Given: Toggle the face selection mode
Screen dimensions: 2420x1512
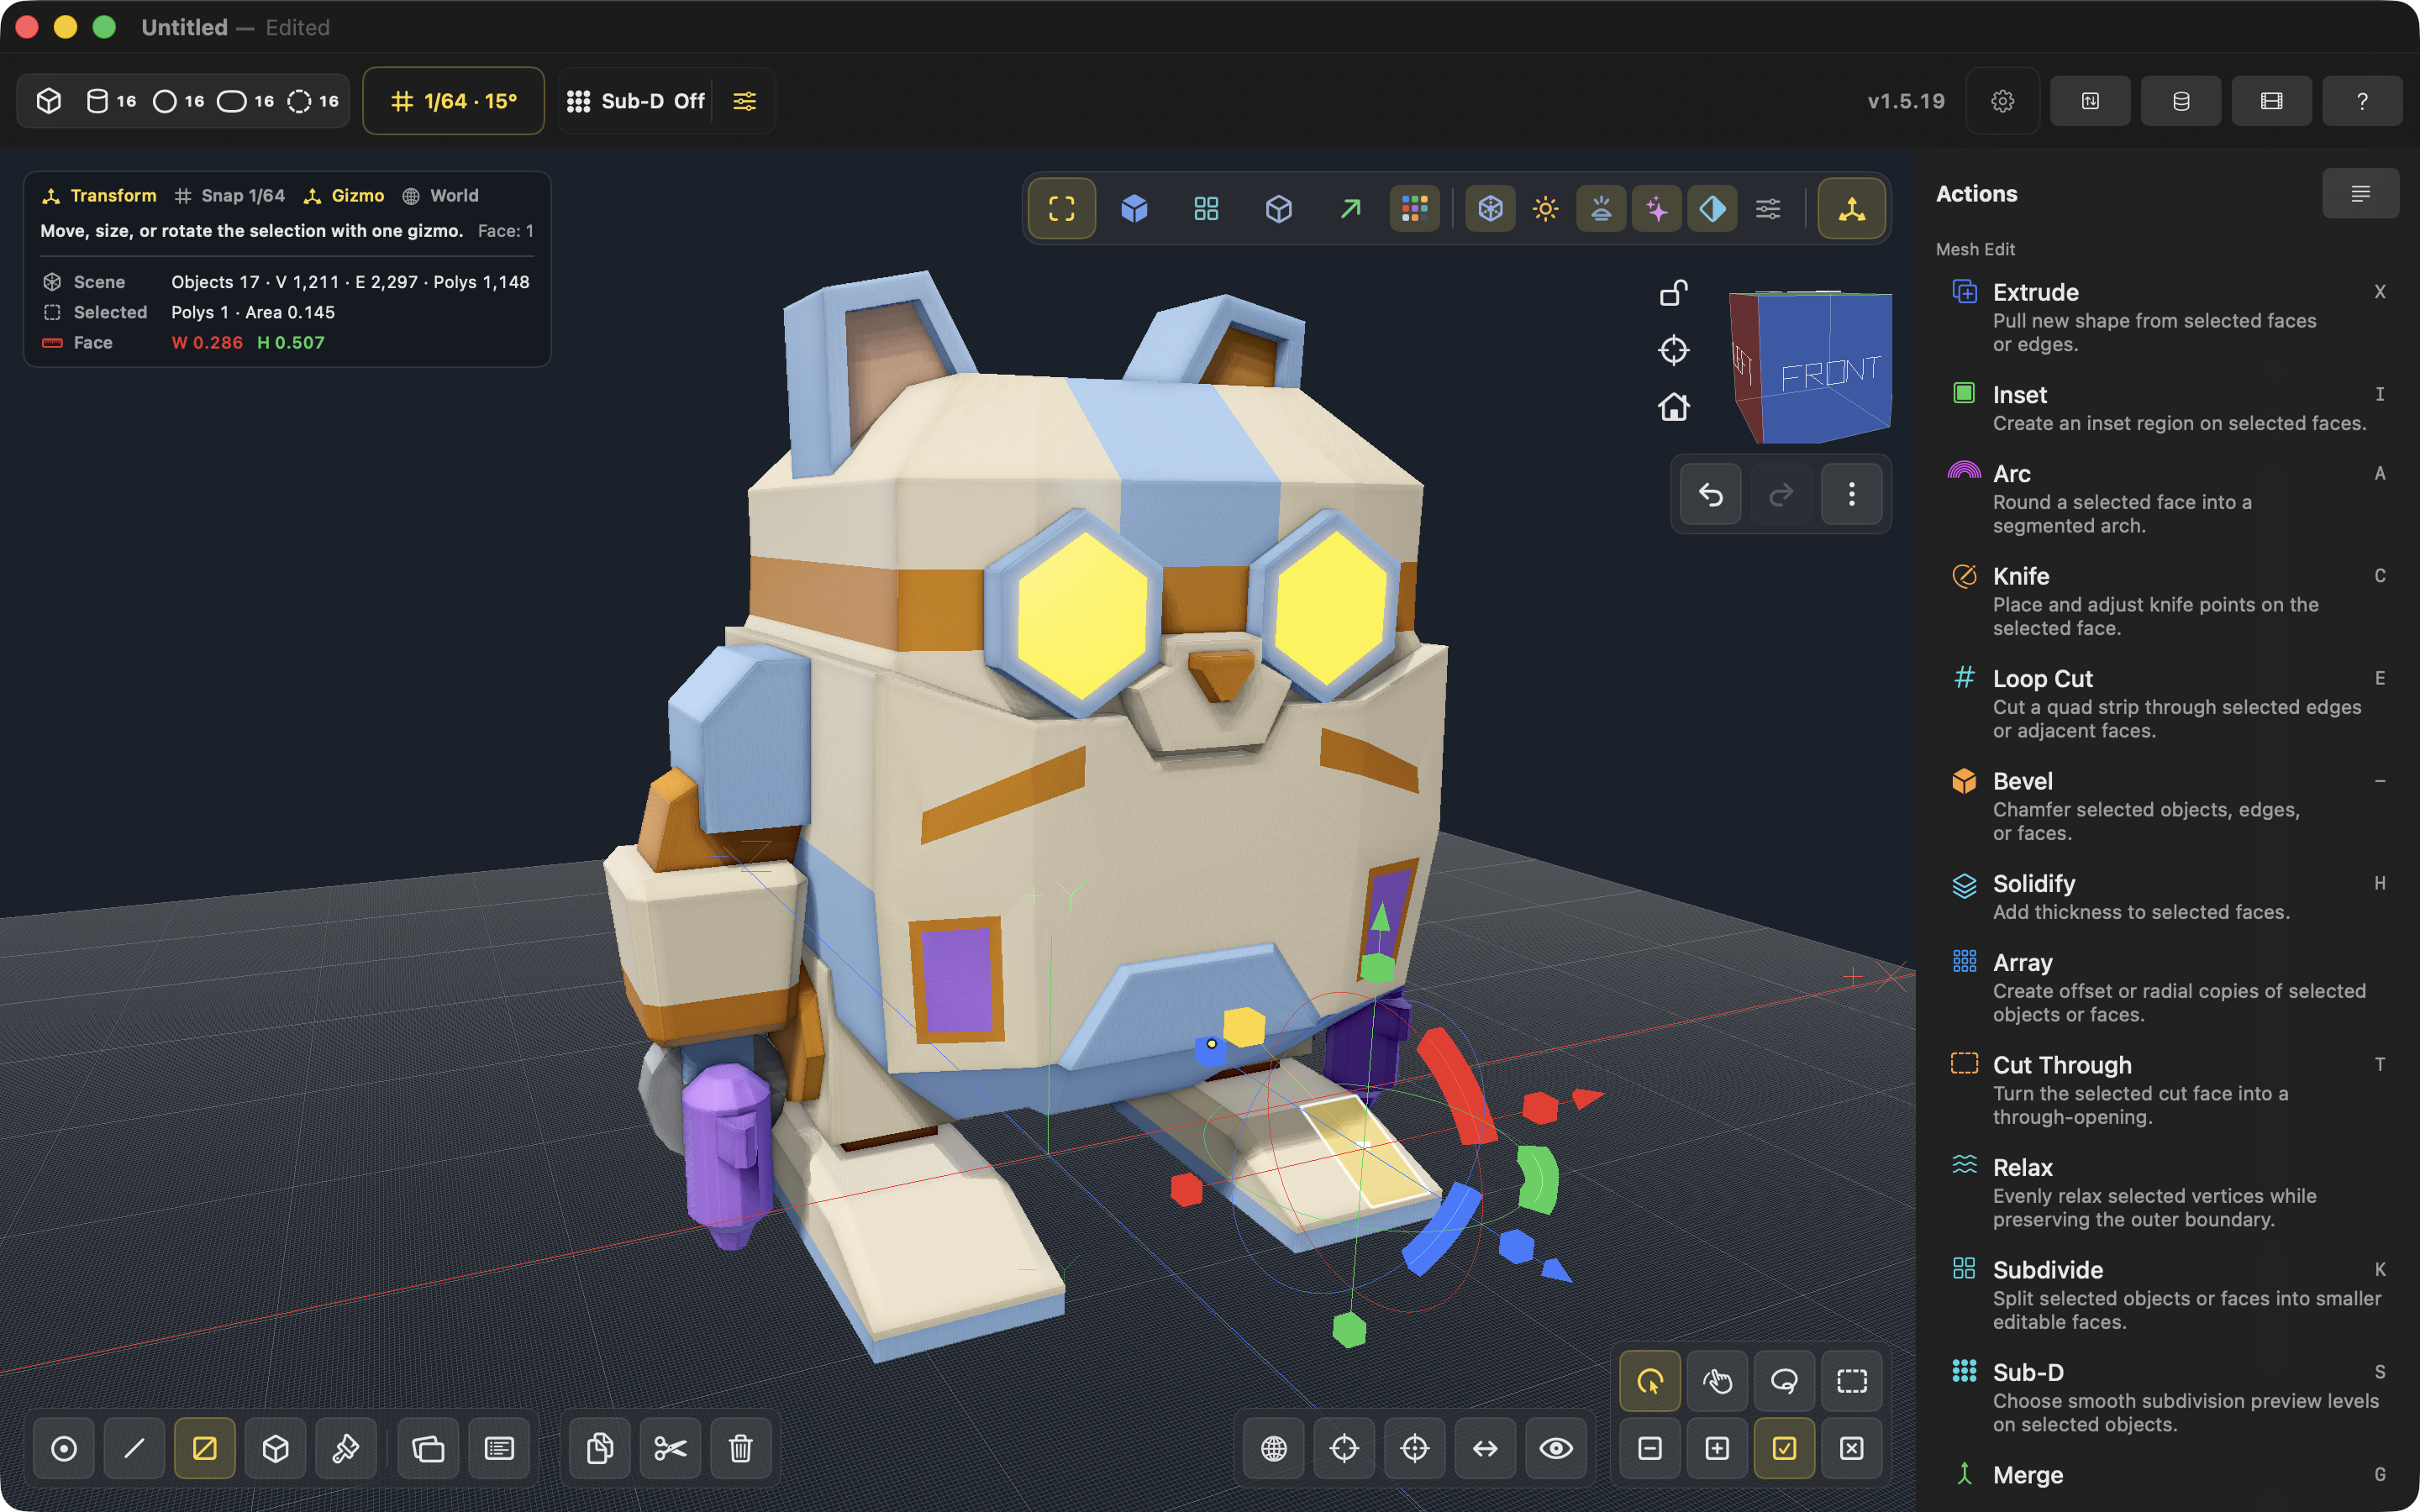Looking at the screenshot, I should (205, 1448).
